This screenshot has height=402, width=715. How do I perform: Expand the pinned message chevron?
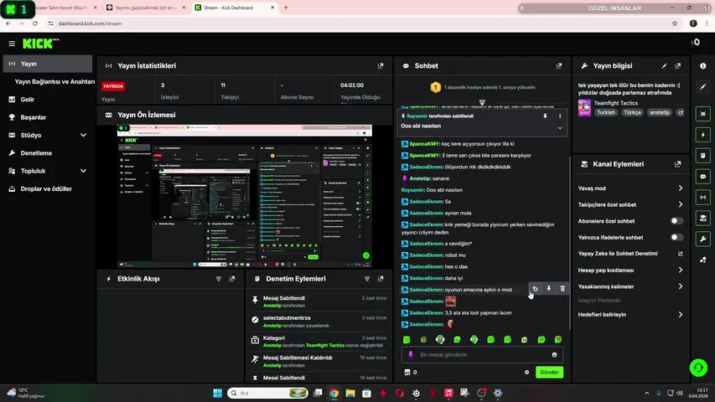559,128
